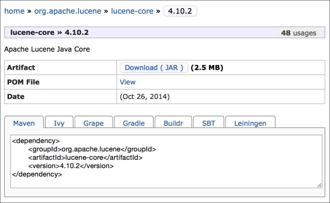Screen dimensions: 330x203
Task: Click the closing dependency tag line
Action: click(37, 174)
